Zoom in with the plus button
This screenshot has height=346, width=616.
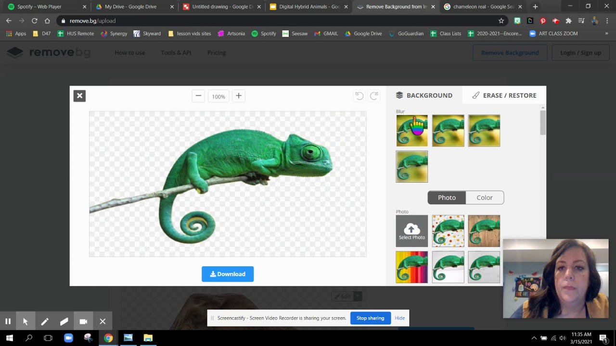[x=238, y=96]
